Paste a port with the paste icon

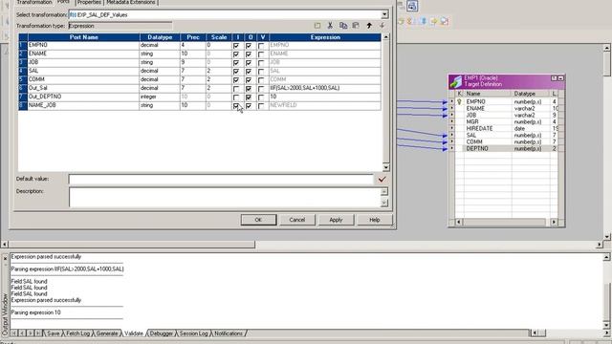(x=356, y=26)
